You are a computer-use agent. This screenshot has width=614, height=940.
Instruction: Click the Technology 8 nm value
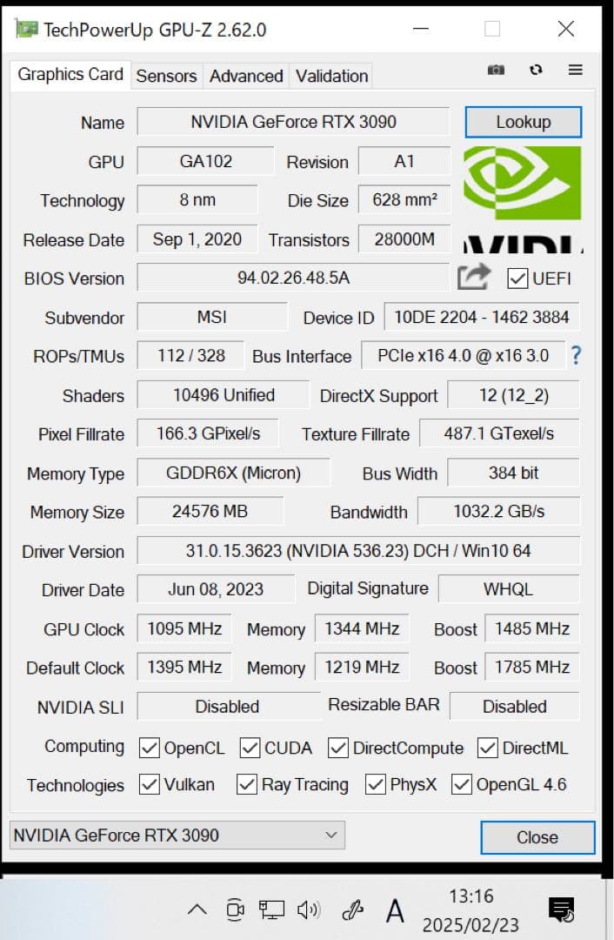pos(197,199)
